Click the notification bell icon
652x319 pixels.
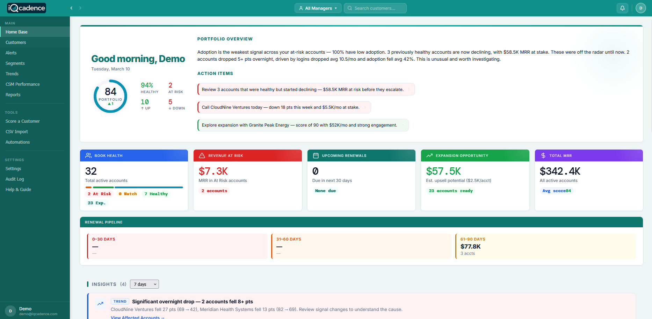pyautogui.click(x=622, y=8)
